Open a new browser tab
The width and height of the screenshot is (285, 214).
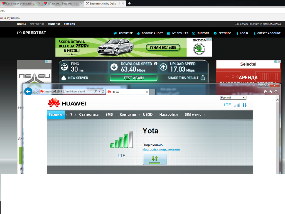(129, 3)
